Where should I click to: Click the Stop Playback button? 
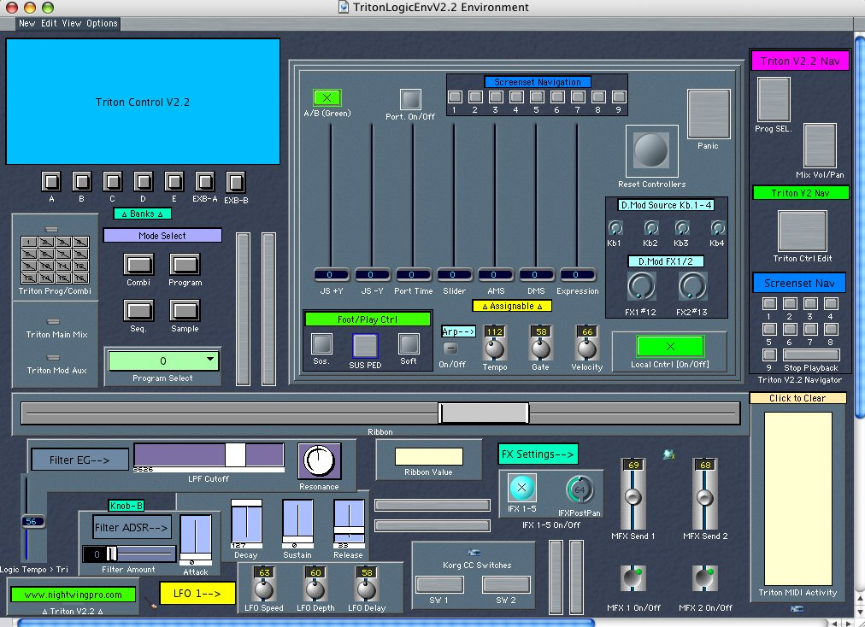click(811, 355)
